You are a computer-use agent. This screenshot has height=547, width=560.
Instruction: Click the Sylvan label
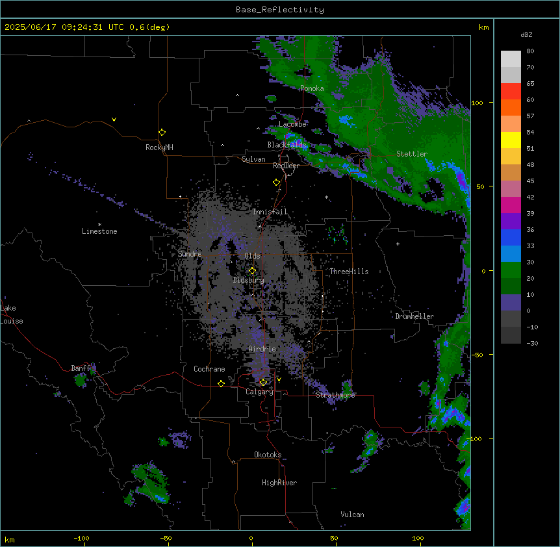253,159
